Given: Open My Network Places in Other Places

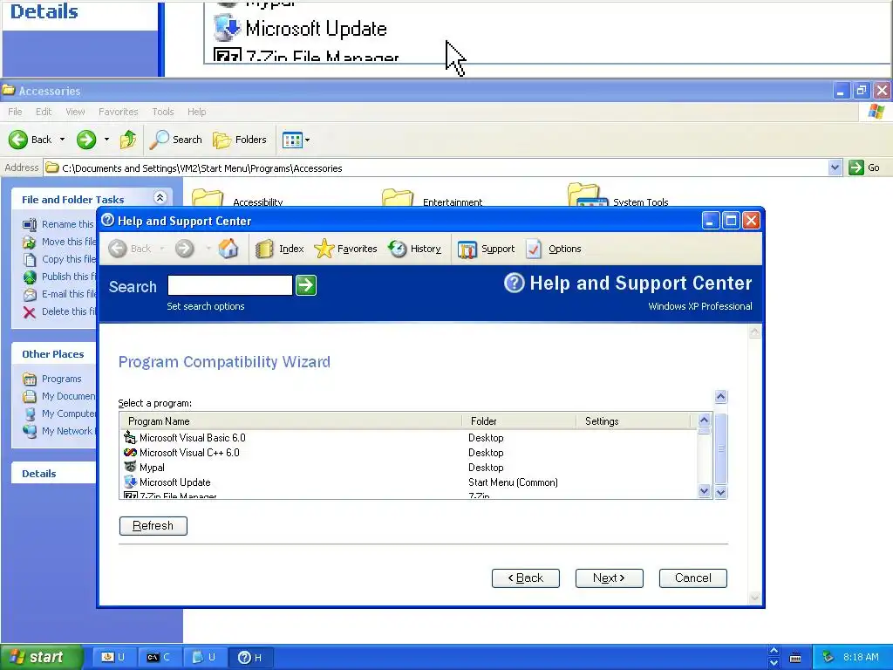Looking at the screenshot, I should coord(59,431).
